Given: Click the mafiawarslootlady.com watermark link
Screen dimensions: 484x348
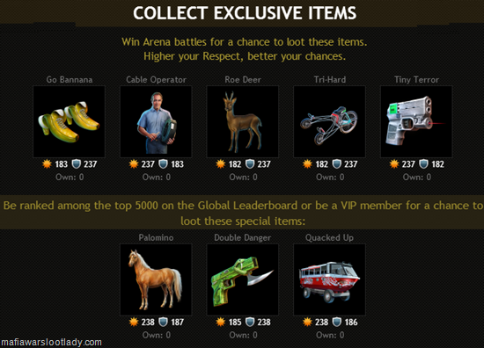Looking at the screenshot, I should (x=51, y=342).
